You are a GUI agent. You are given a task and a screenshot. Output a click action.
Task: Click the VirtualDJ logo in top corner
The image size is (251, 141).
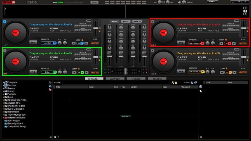[9, 2]
